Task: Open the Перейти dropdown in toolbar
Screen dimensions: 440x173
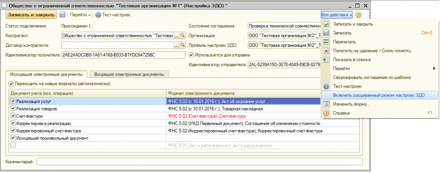Action: coord(80,15)
